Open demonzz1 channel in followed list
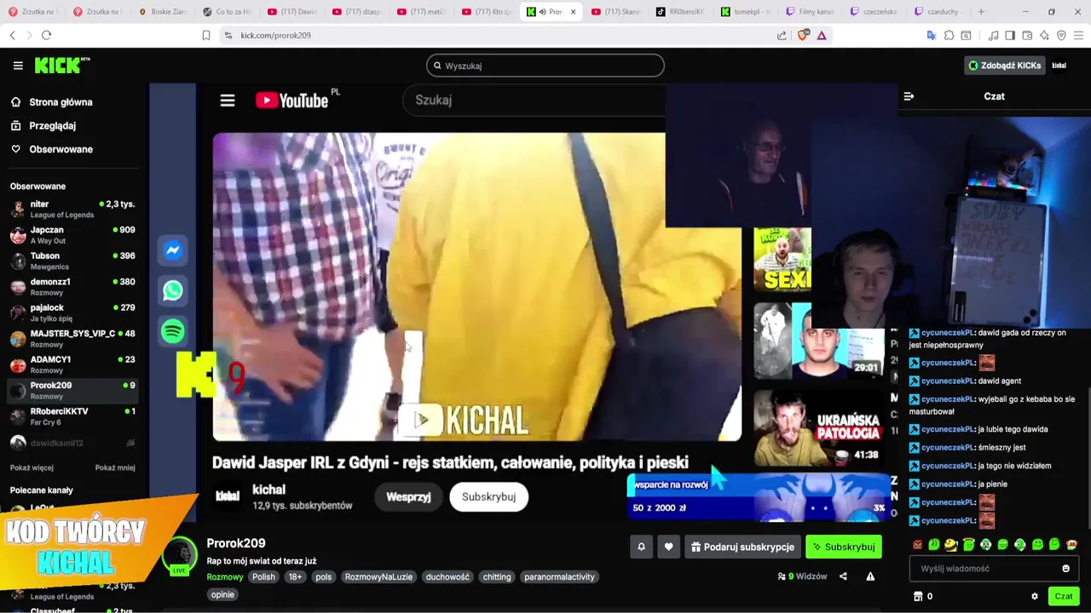1091x613 pixels. pos(72,287)
